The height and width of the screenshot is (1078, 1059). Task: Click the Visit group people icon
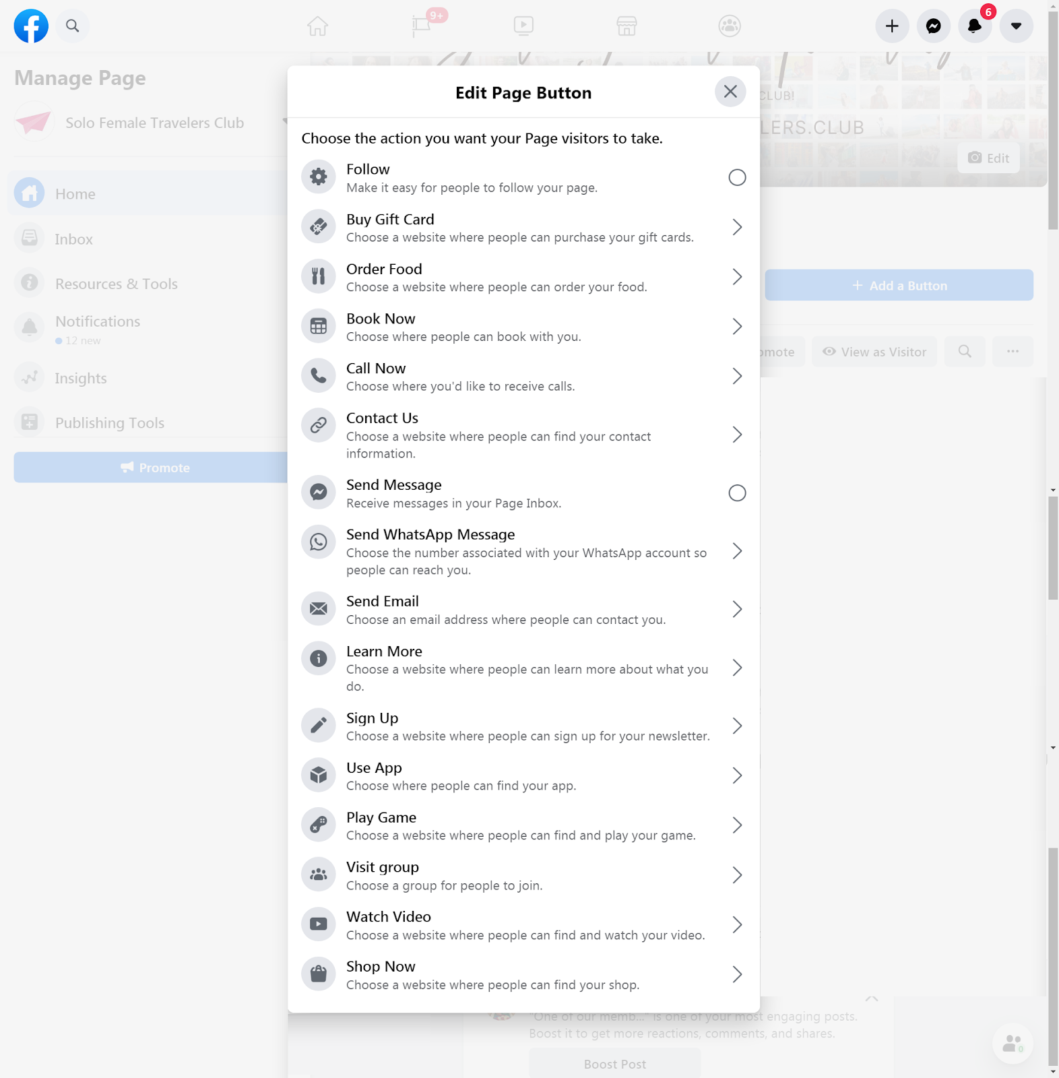click(319, 875)
